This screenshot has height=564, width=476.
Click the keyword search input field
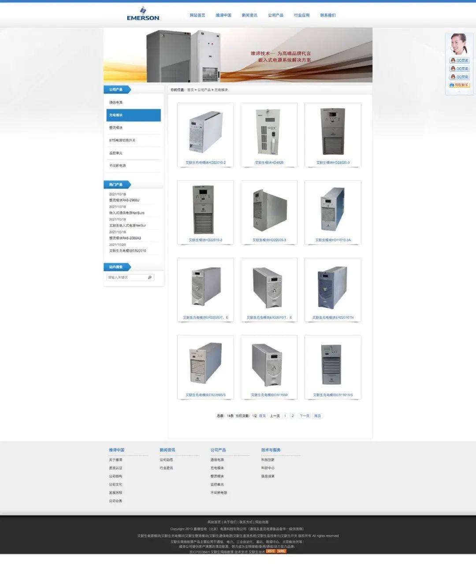126,277
